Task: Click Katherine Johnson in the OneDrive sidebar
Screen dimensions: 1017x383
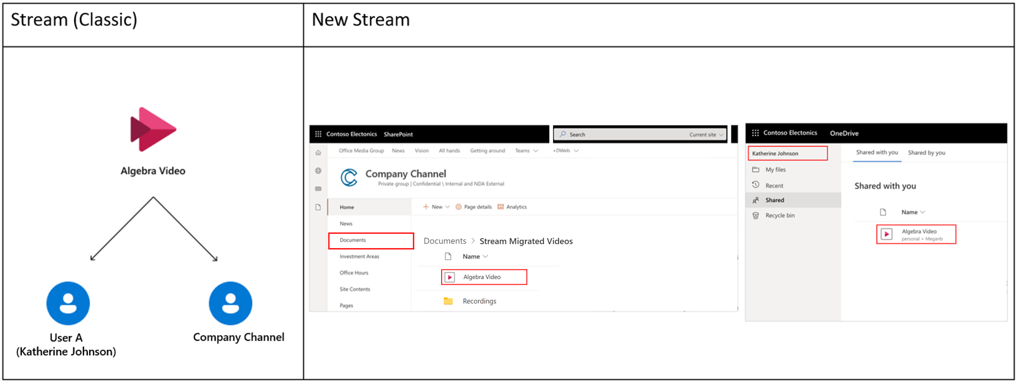Action: (787, 154)
